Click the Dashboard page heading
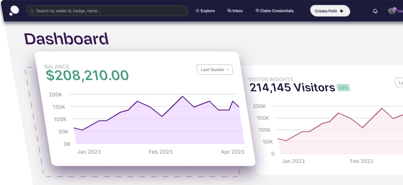This screenshot has width=403, height=185. (x=66, y=39)
